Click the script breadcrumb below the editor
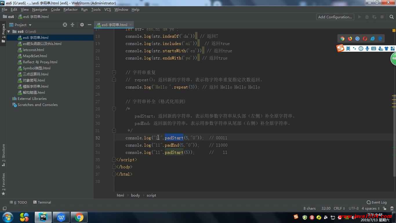396x223 pixels. pyautogui.click(x=151, y=195)
